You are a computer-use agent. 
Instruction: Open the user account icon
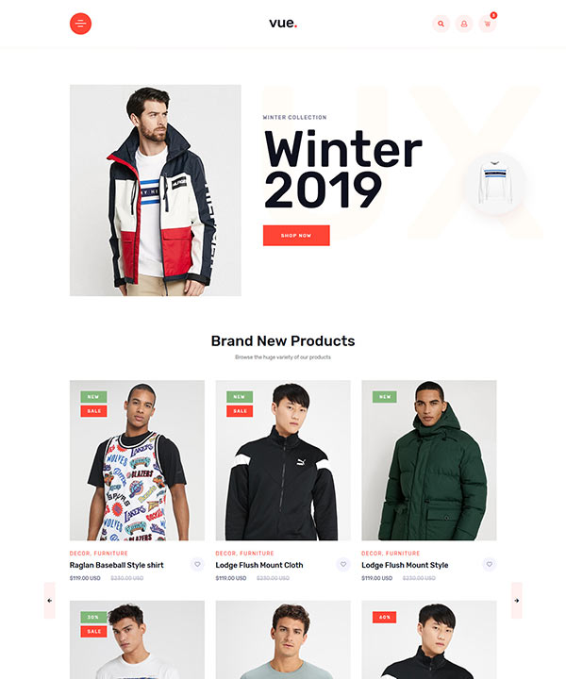pos(464,24)
